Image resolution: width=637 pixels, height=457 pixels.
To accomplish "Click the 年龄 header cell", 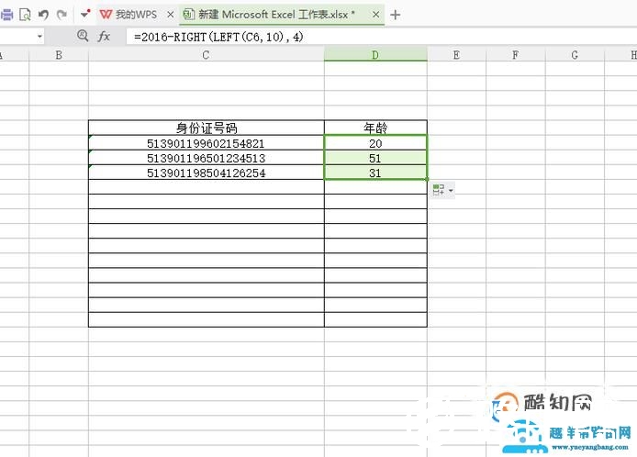I will 375,128.
